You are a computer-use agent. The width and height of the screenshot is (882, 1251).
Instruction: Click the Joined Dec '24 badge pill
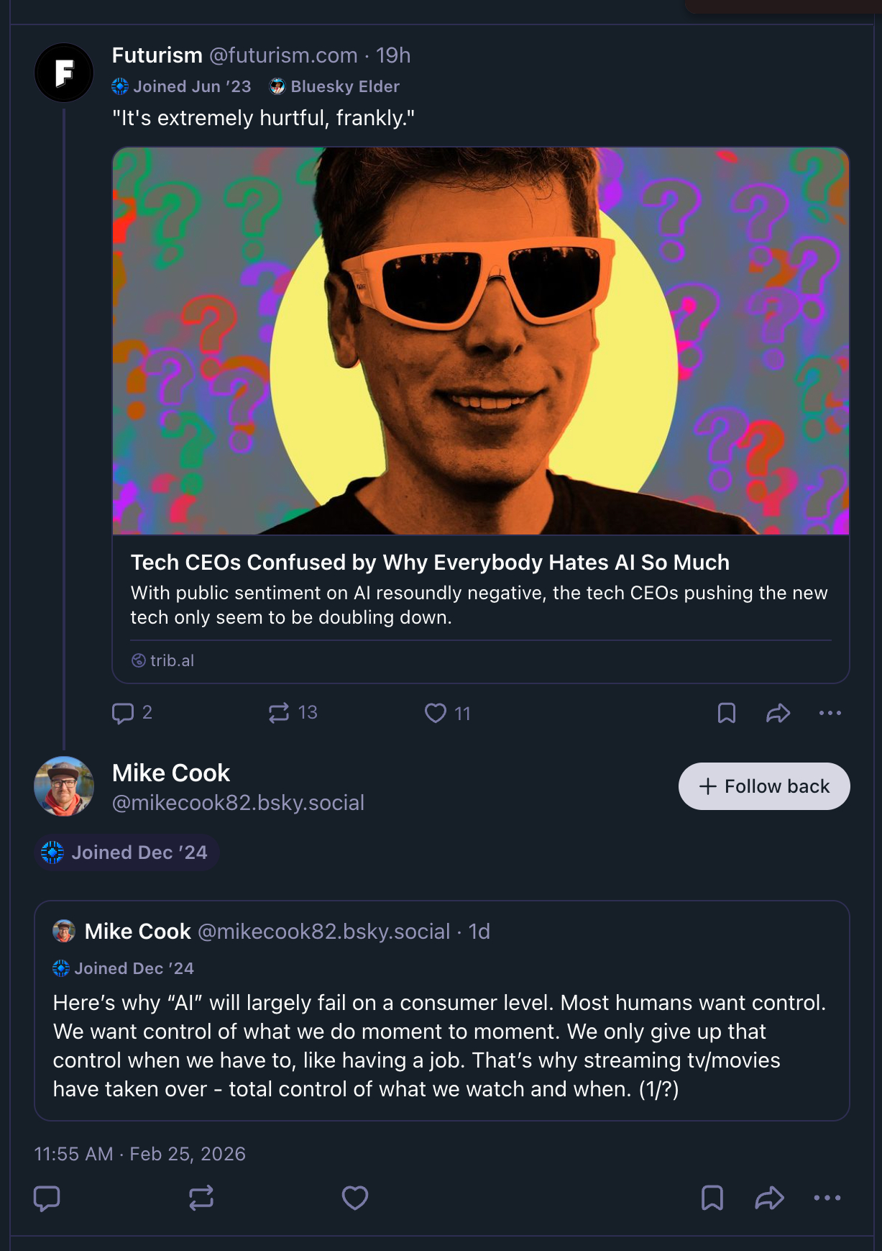pyautogui.click(x=127, y=852)
